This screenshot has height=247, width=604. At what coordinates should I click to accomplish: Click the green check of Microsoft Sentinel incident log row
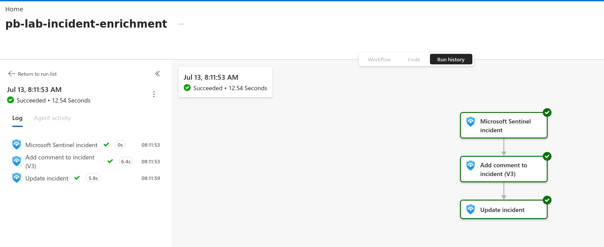click(106, 145)
